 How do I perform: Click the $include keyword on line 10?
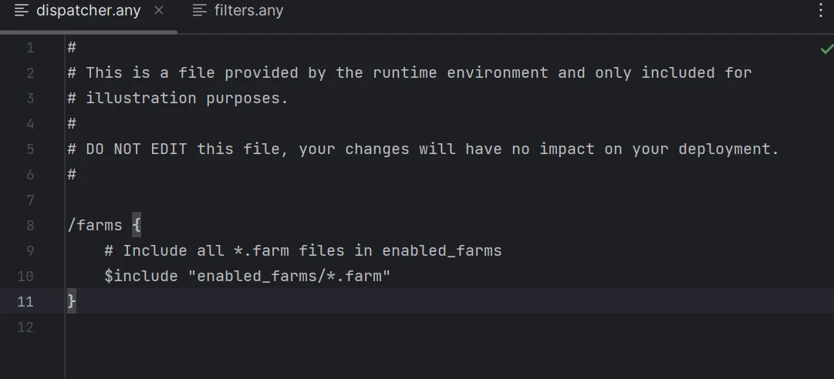click(x=141, y=276)
